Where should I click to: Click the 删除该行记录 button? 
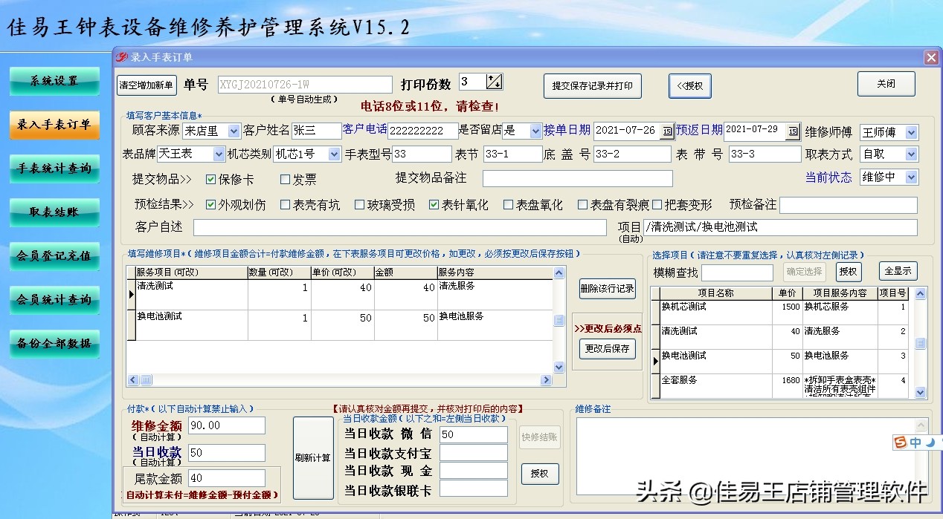(607, 290)
